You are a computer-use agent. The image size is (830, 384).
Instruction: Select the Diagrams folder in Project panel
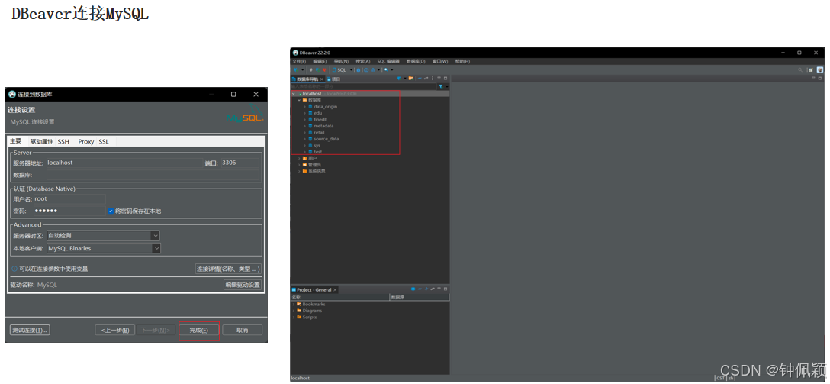click(312, 311)
